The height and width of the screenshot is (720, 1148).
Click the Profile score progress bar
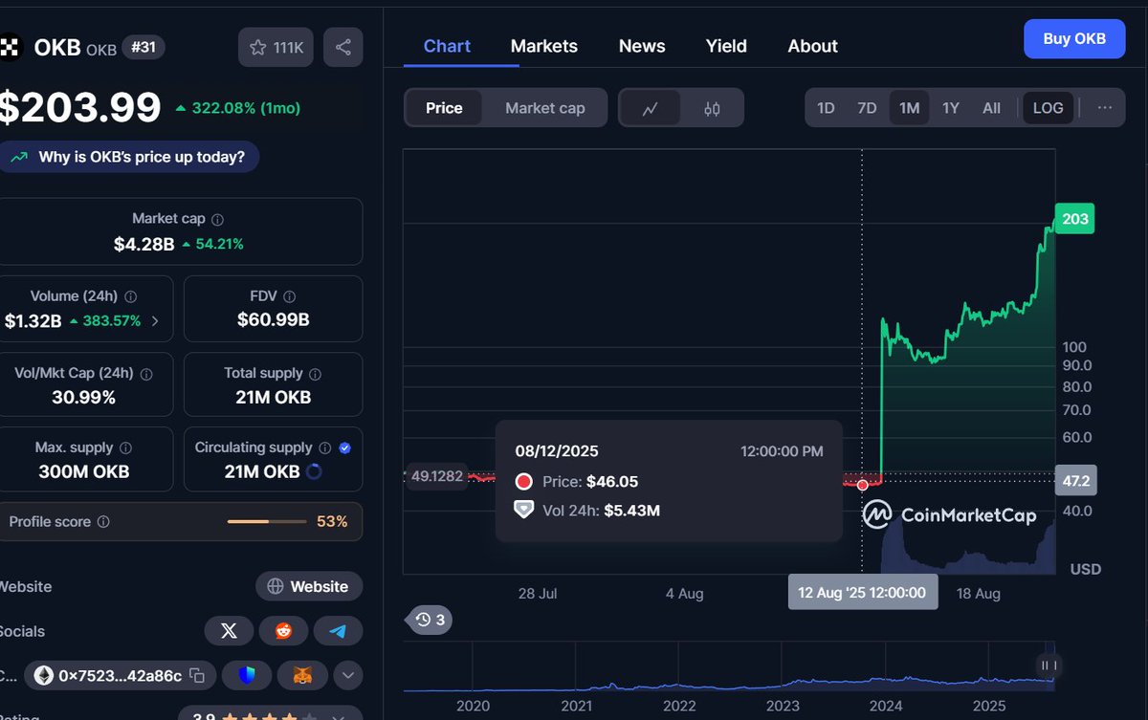pyautogui.click(x=267, y=522)
